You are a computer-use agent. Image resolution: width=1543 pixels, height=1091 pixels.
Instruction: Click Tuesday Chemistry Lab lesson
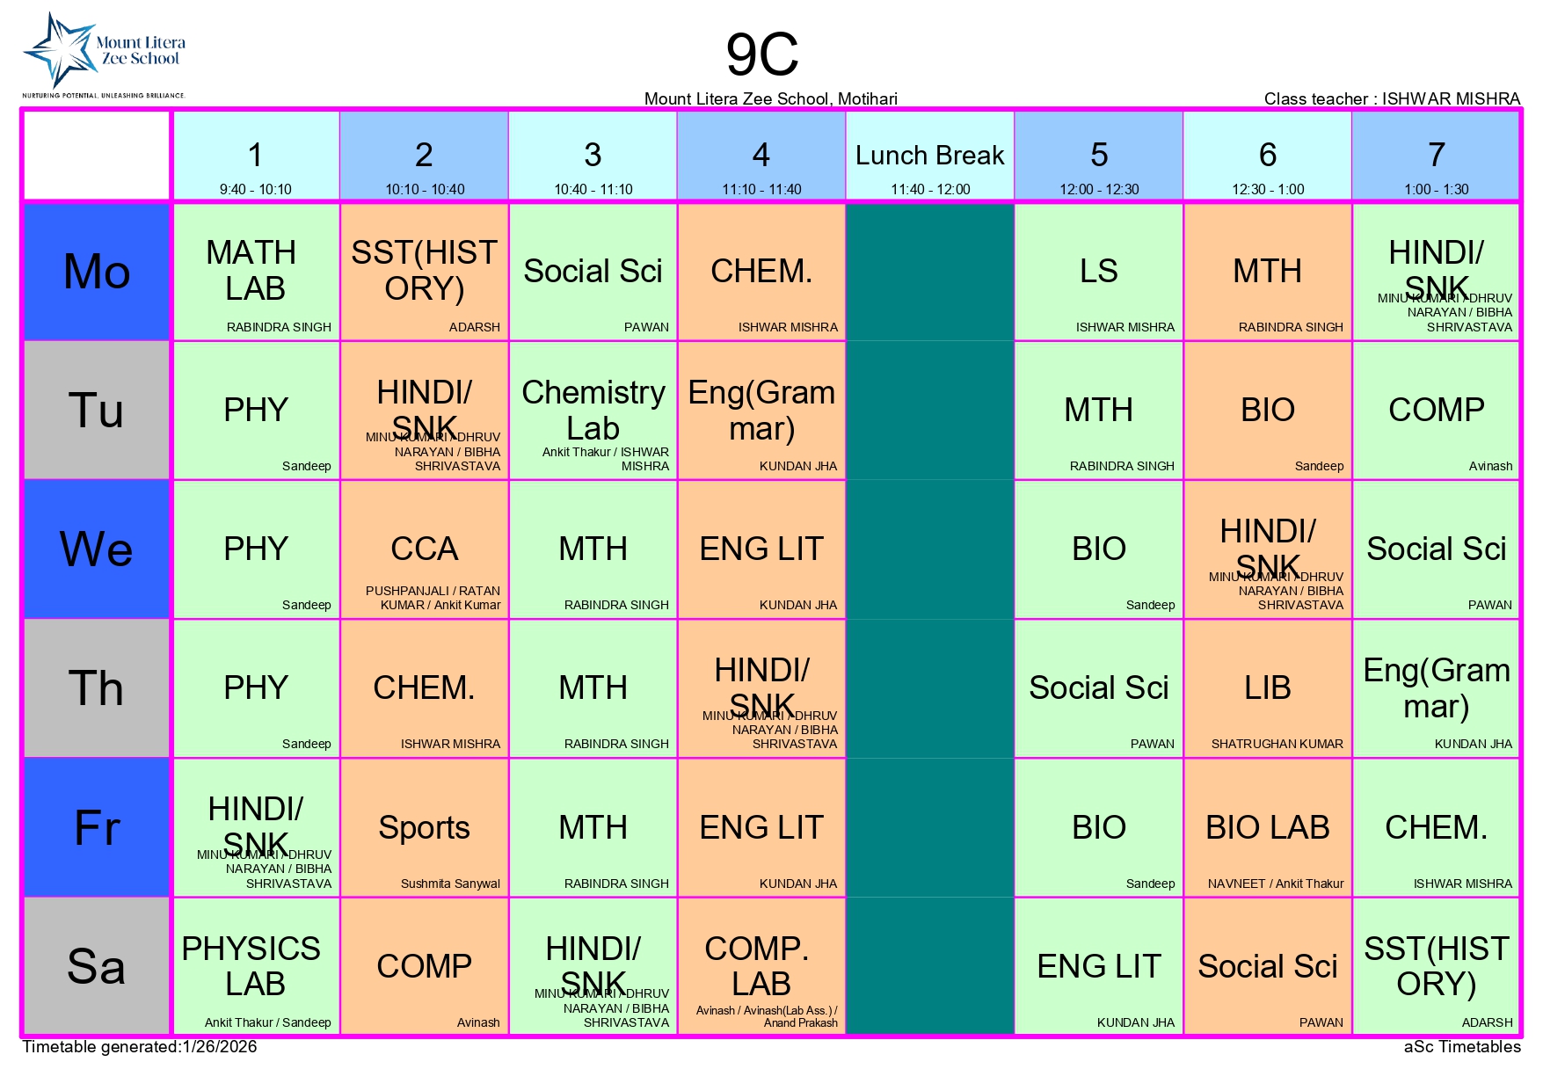tap(593, 411)
